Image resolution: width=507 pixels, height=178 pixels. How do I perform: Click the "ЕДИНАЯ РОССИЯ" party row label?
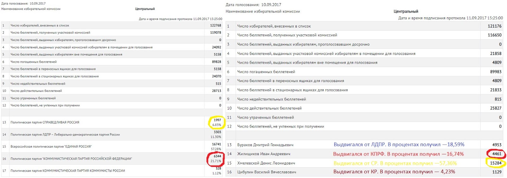[51, 147]
